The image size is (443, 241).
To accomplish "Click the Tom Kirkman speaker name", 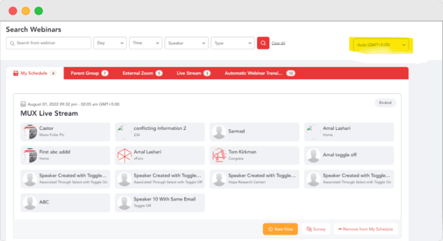I will tap(242, 152).
